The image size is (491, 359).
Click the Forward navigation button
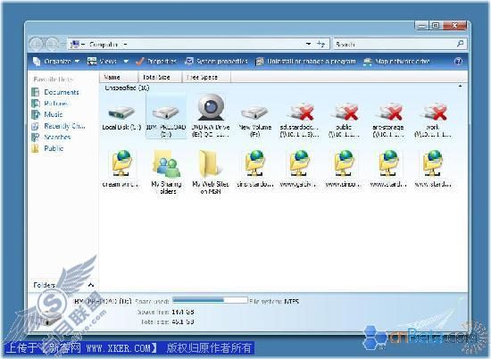point(51,44)
